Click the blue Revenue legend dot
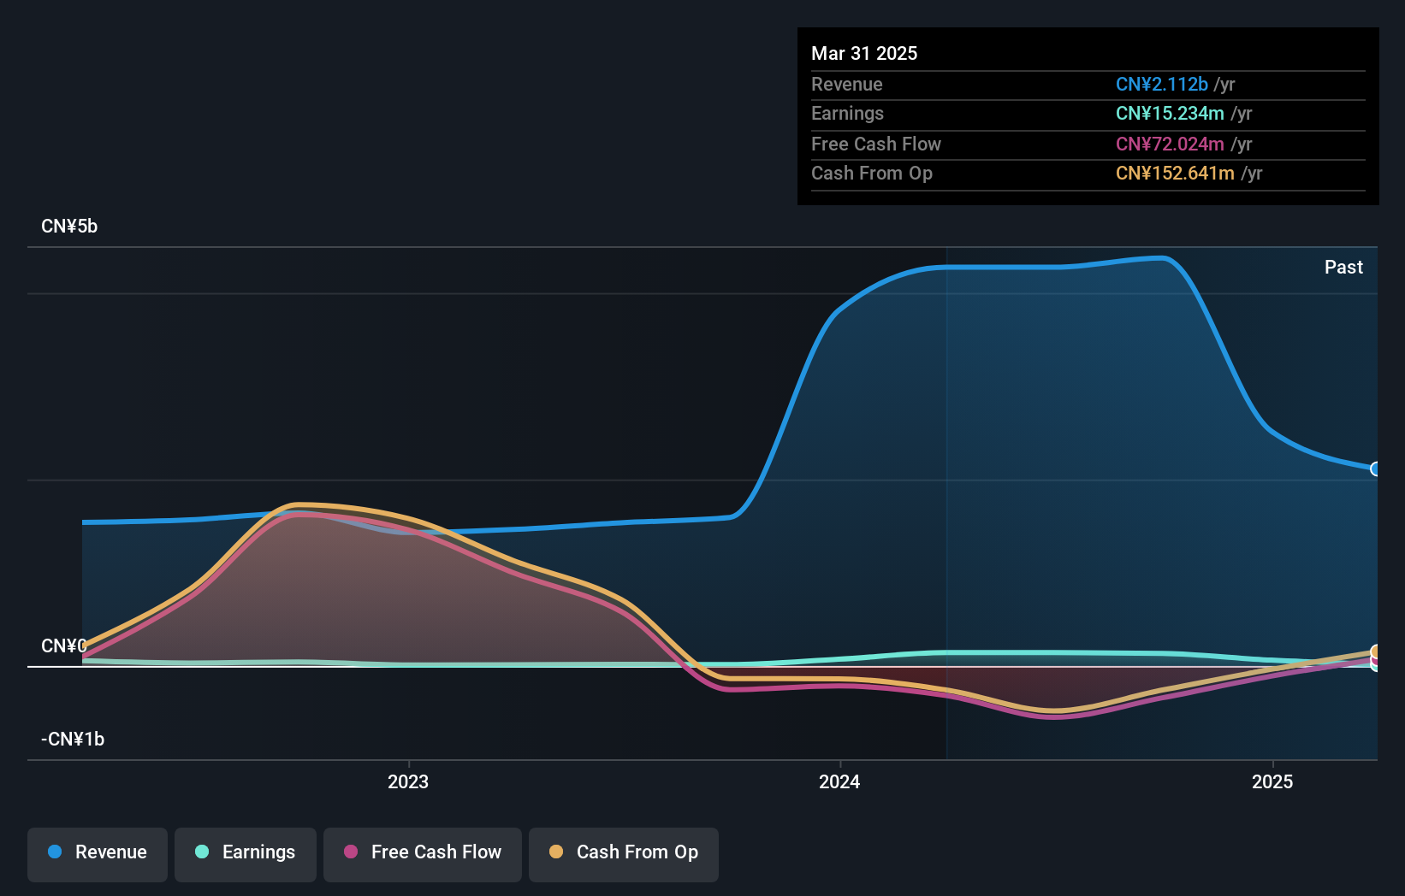Screen dimensions: 1405x896 (55, 852)
